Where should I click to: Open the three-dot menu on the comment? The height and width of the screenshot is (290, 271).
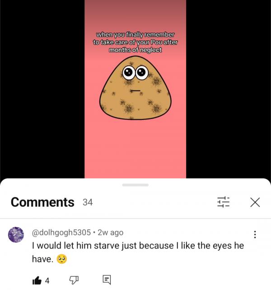coord(255,234)
